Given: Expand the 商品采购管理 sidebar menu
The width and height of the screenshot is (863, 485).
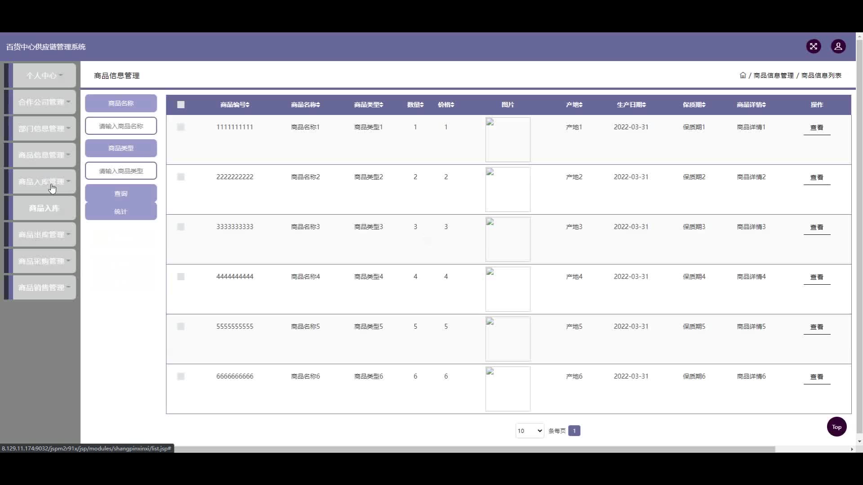Looking at the screenshot, I should point(44,261).
